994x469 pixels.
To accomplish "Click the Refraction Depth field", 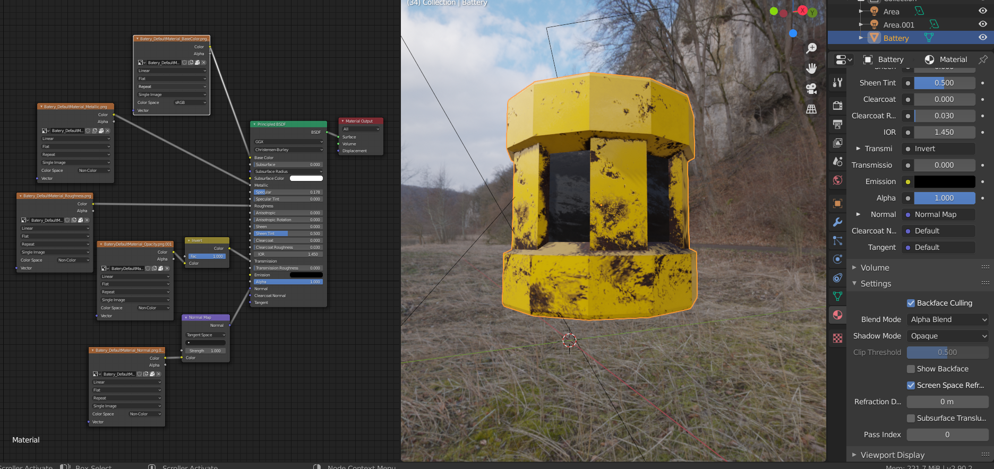I will [x=948, y=402].
